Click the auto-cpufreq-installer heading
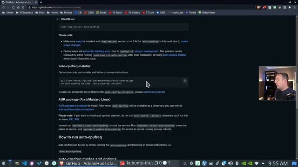 tap(74, 66)
